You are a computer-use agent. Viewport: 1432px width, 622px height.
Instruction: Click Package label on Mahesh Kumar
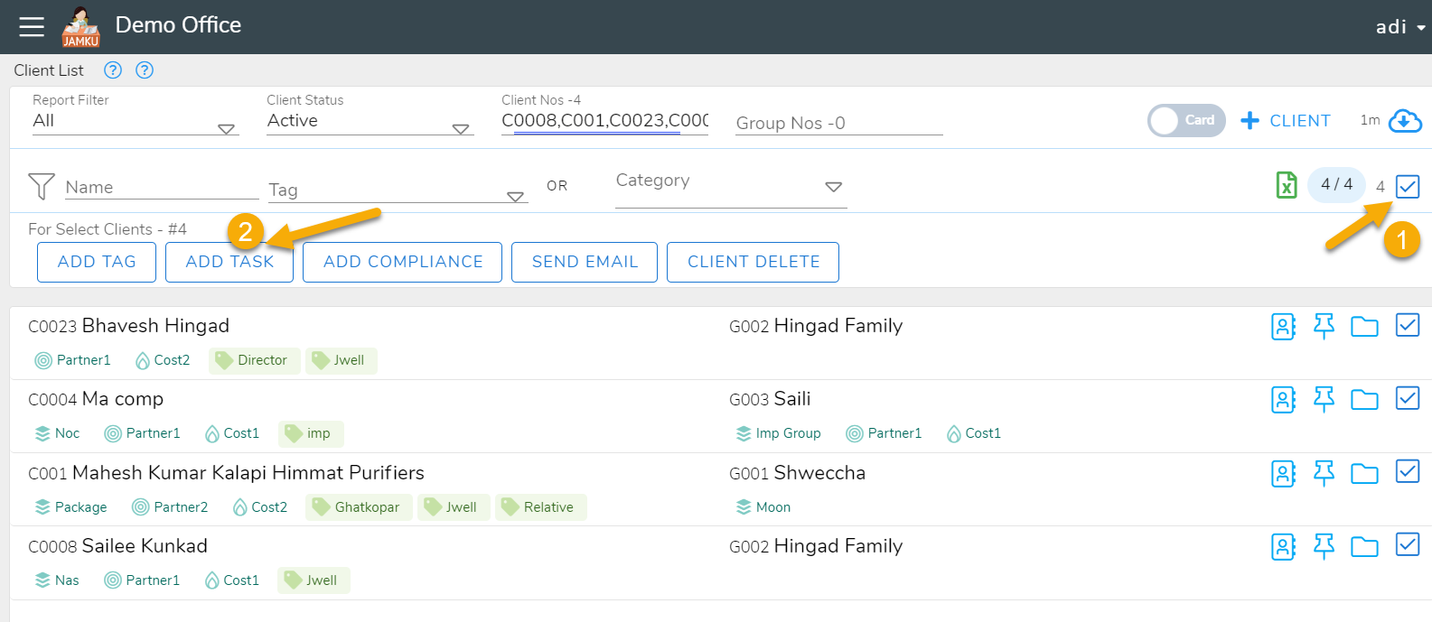pos(70,507)
